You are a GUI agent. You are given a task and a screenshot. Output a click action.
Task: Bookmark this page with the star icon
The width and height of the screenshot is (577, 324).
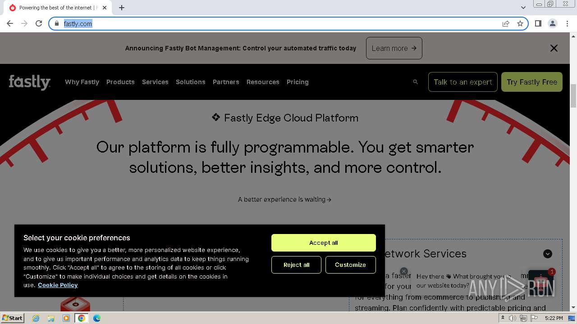click(520, 23)
